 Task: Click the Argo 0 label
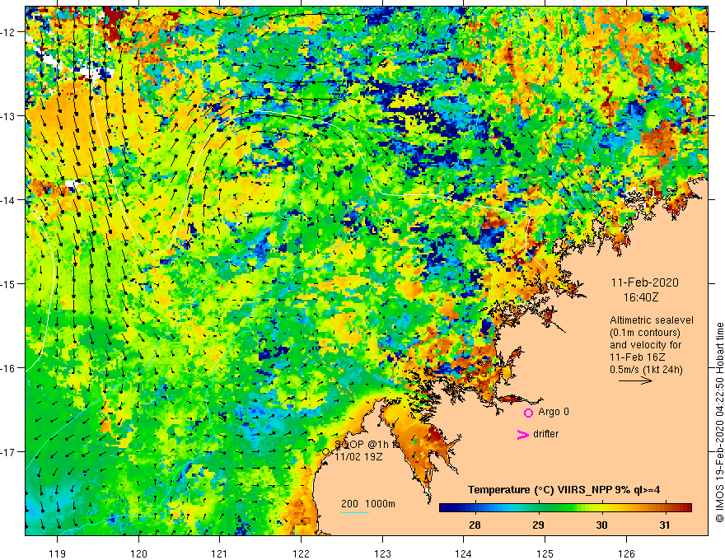tap(554, 412)
